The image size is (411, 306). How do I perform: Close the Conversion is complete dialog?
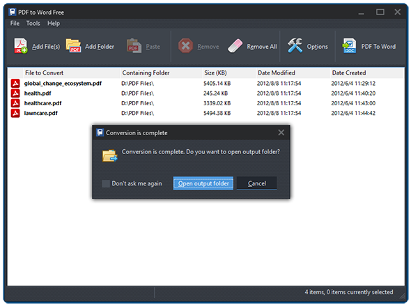coord(281,132)
